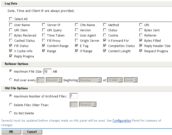Select Delete Files Older Than radio button
Viewport: 172px width, 135px height.
(11, 104)
